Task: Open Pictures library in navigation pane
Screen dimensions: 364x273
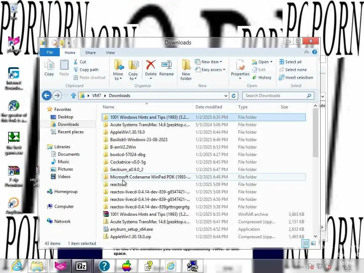Action: [x=65, y=169]
